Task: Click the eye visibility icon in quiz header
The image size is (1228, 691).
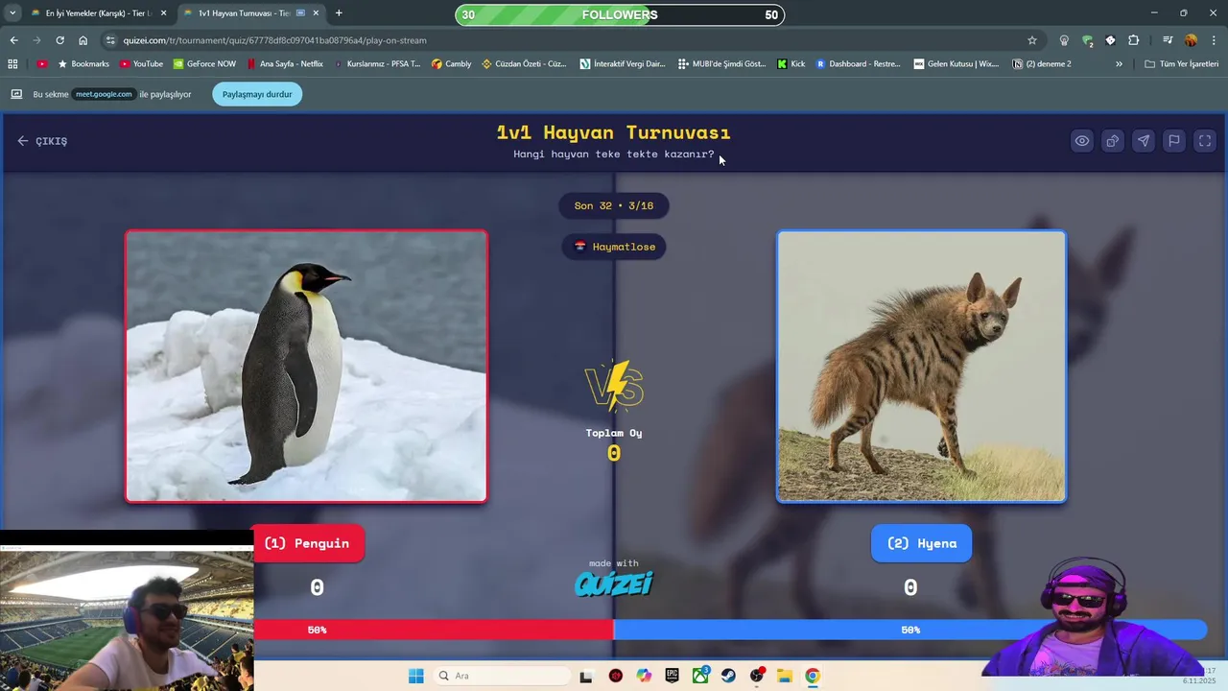Action: click(x=1082, y=141)
